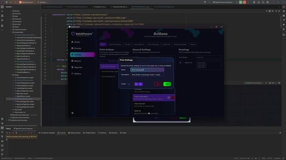The image size is (286, 160).
Task: Switch to DialogViewModel.cs editor tab
Action: (x=119, y=7)
